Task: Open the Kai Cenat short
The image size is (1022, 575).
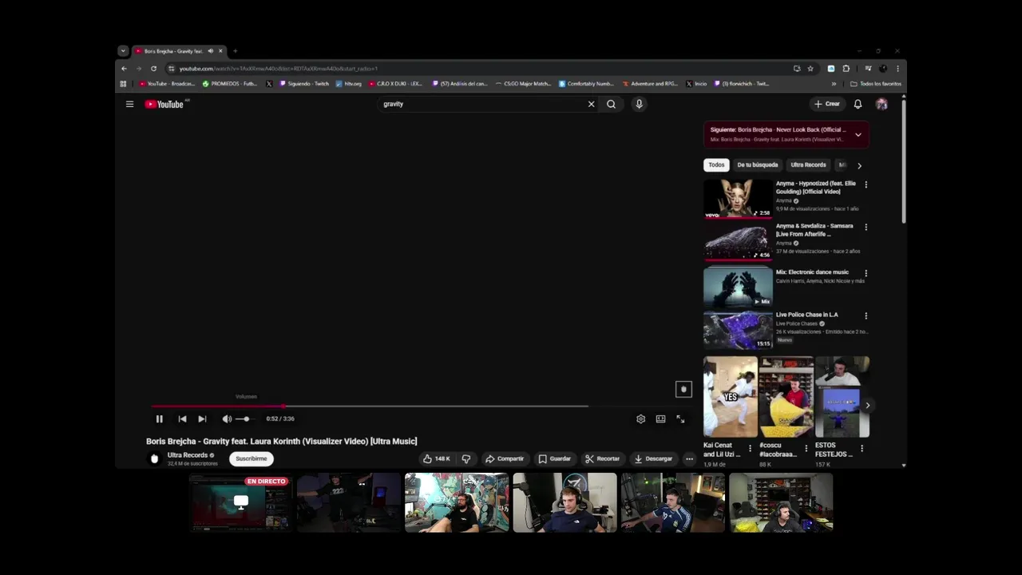Action: coord(730,397)
